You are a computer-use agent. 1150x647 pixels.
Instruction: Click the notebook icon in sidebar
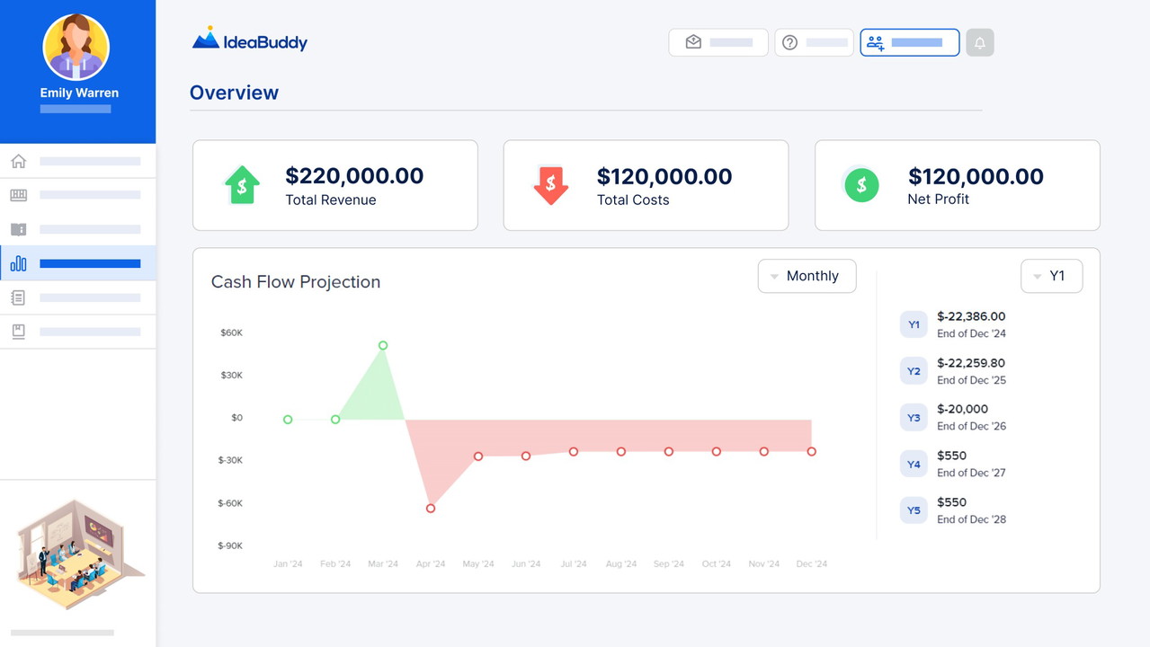[18, 297]
